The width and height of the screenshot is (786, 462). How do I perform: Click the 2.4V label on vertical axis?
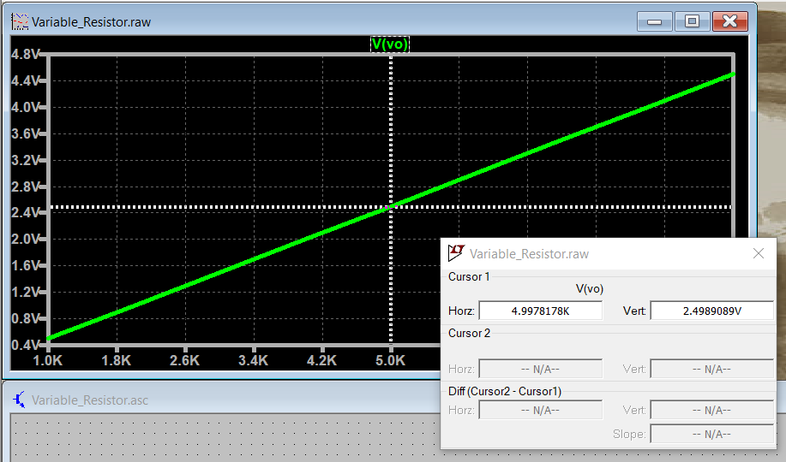(24, 213)
